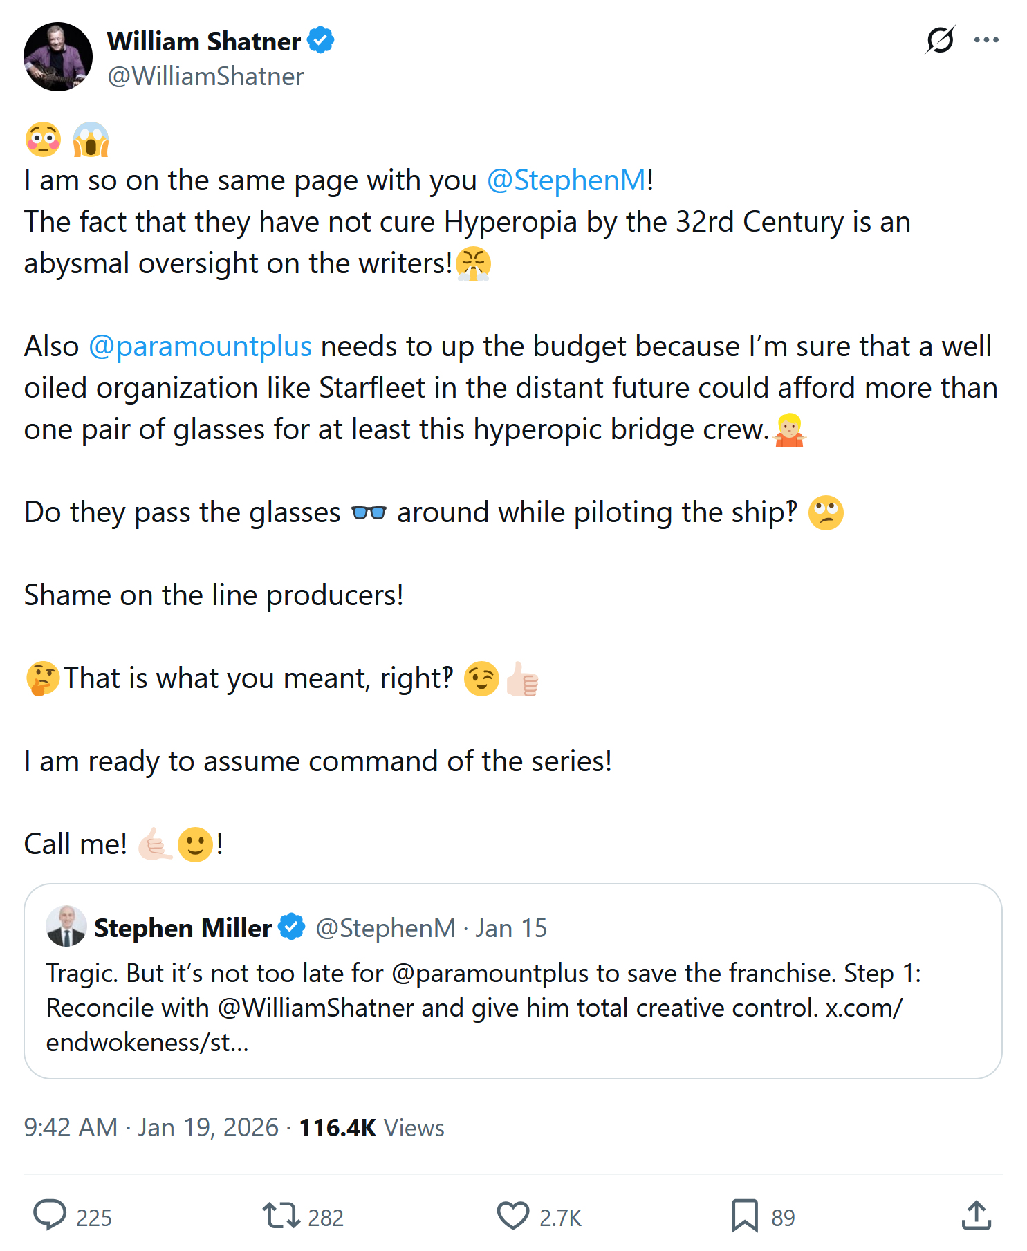
Task: Click the Jan 15 date on the quoted post
Action: click(511, 928)
